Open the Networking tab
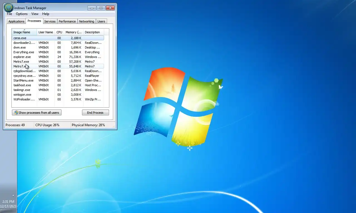356x213 pixels. point(86,21)
